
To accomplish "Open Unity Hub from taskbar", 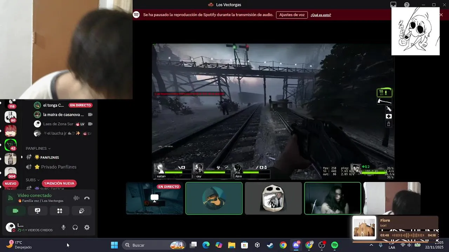I will pos(257,245).
